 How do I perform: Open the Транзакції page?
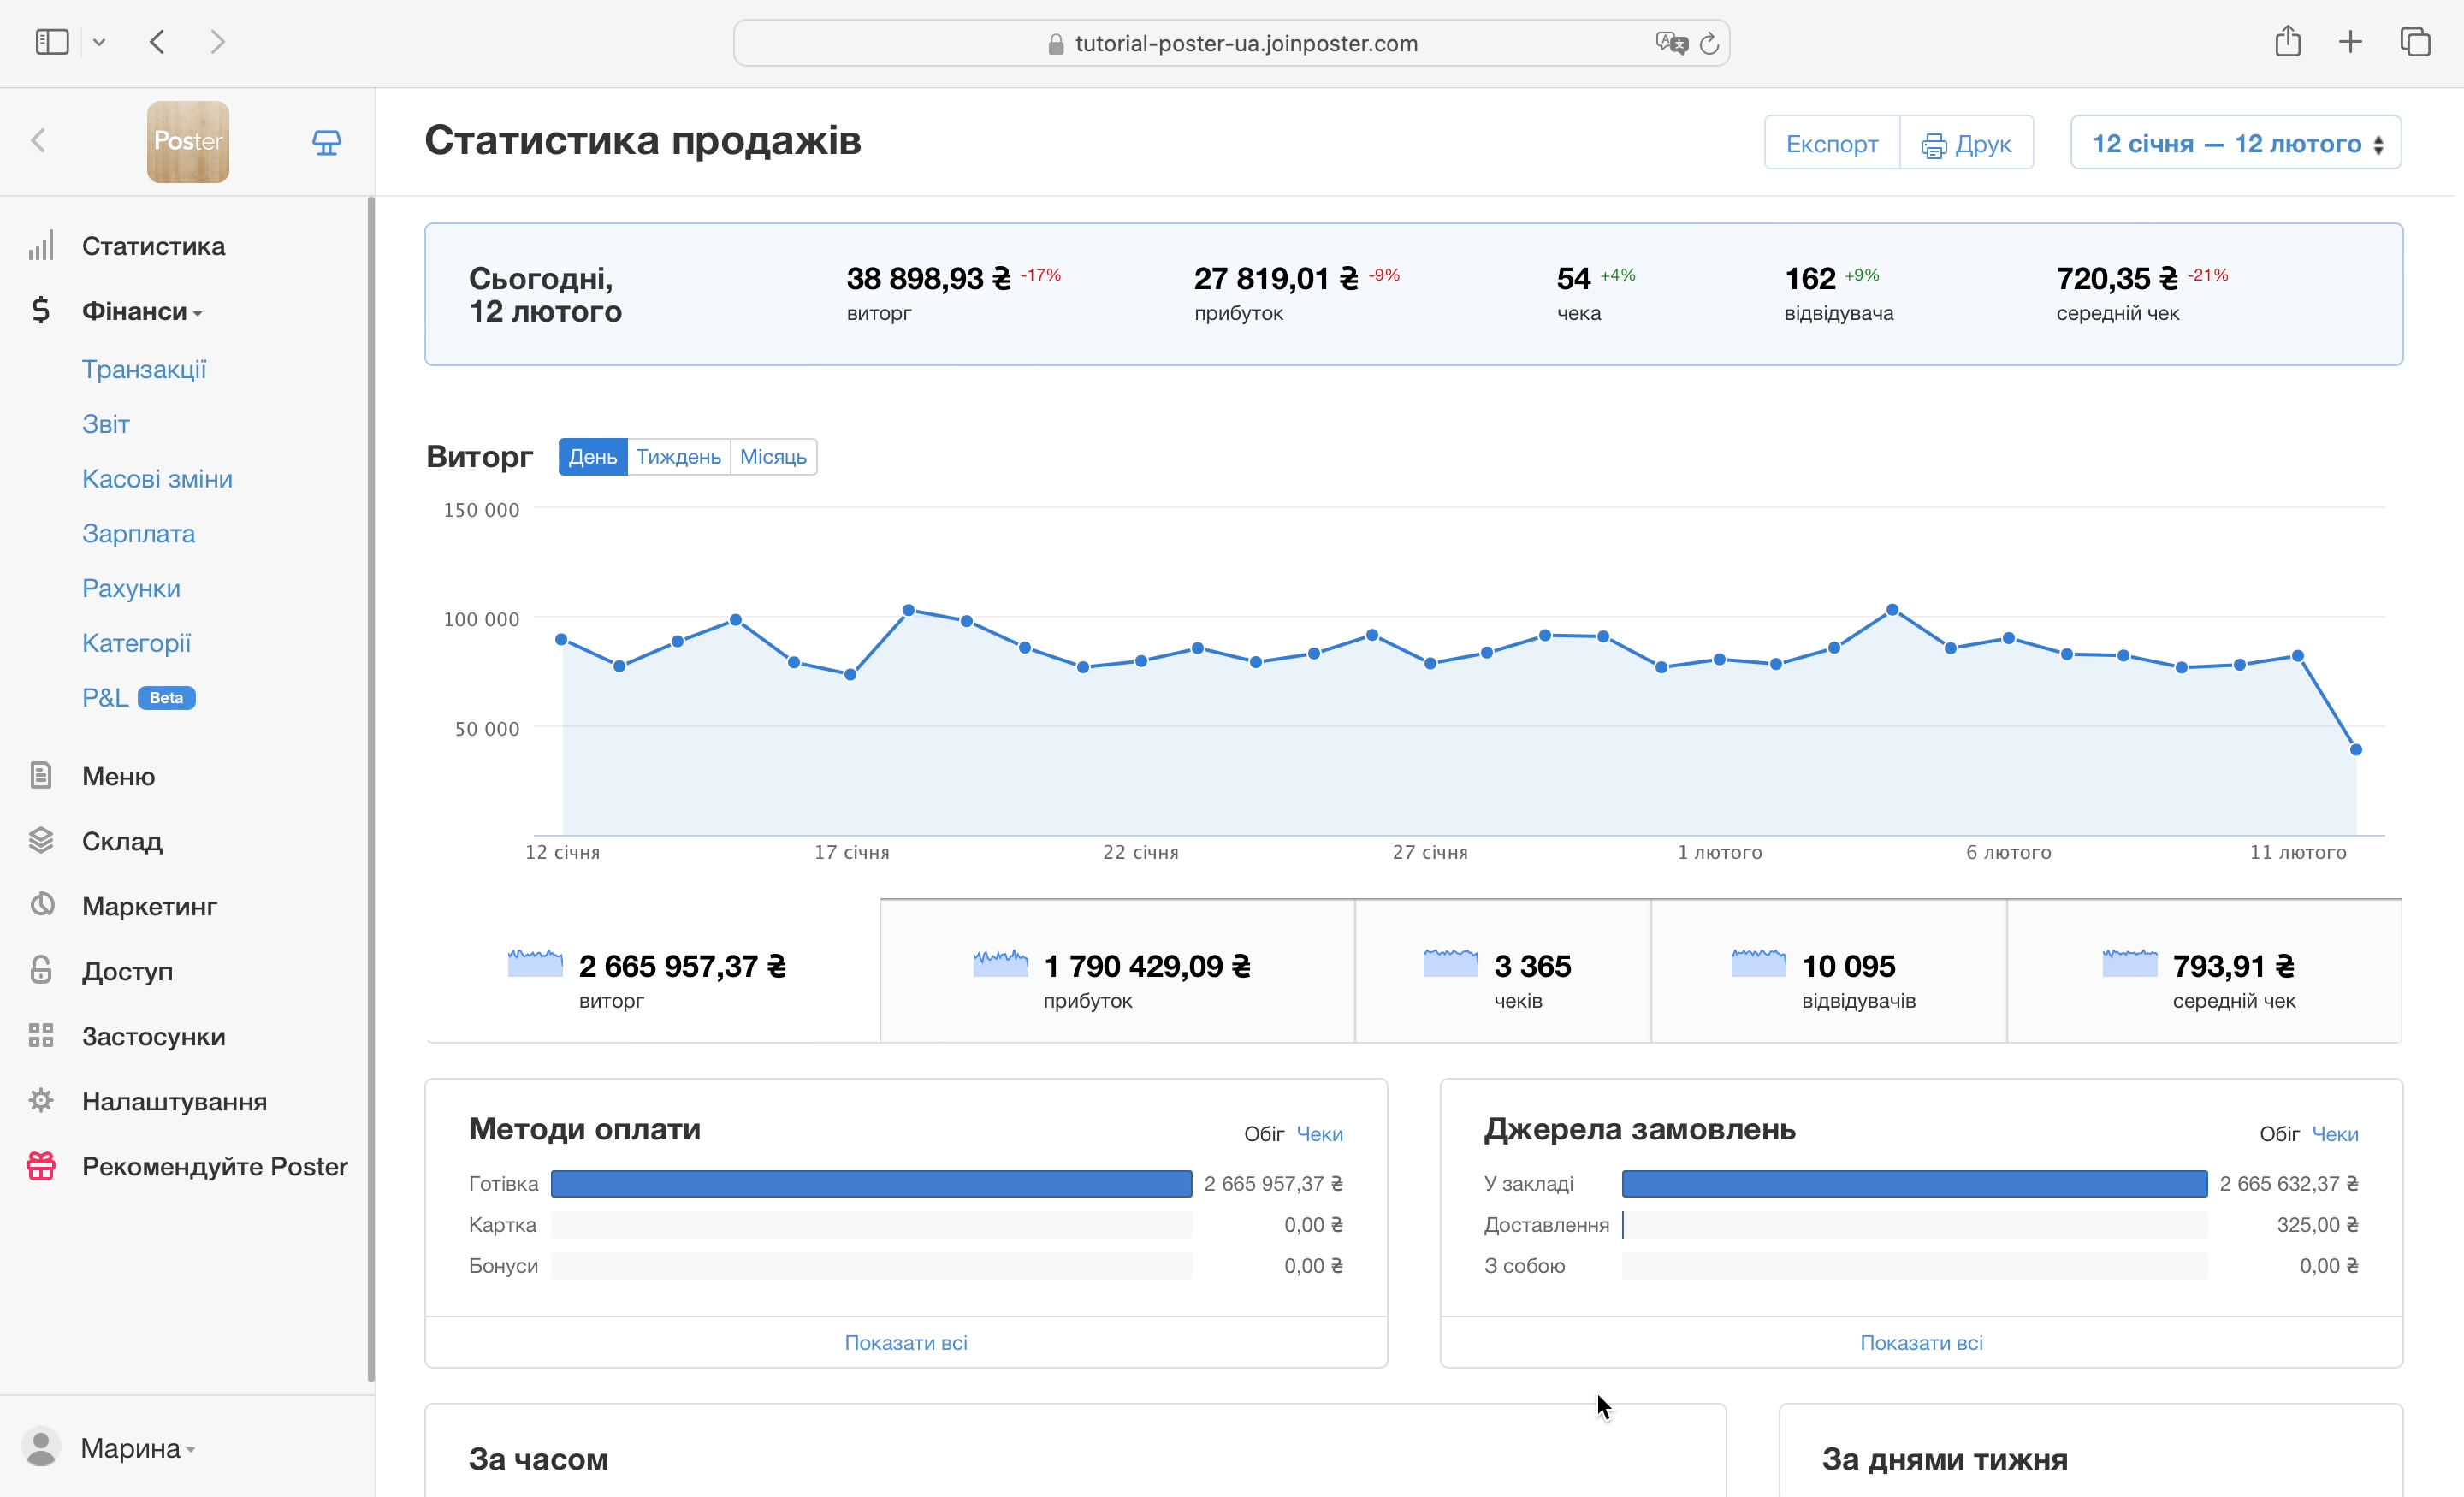point(144,369)
